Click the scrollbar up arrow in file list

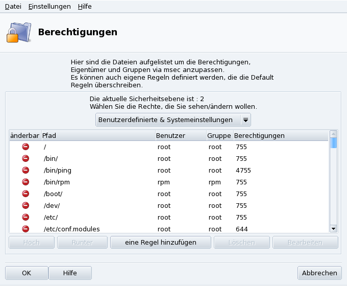tap(334, 134)
